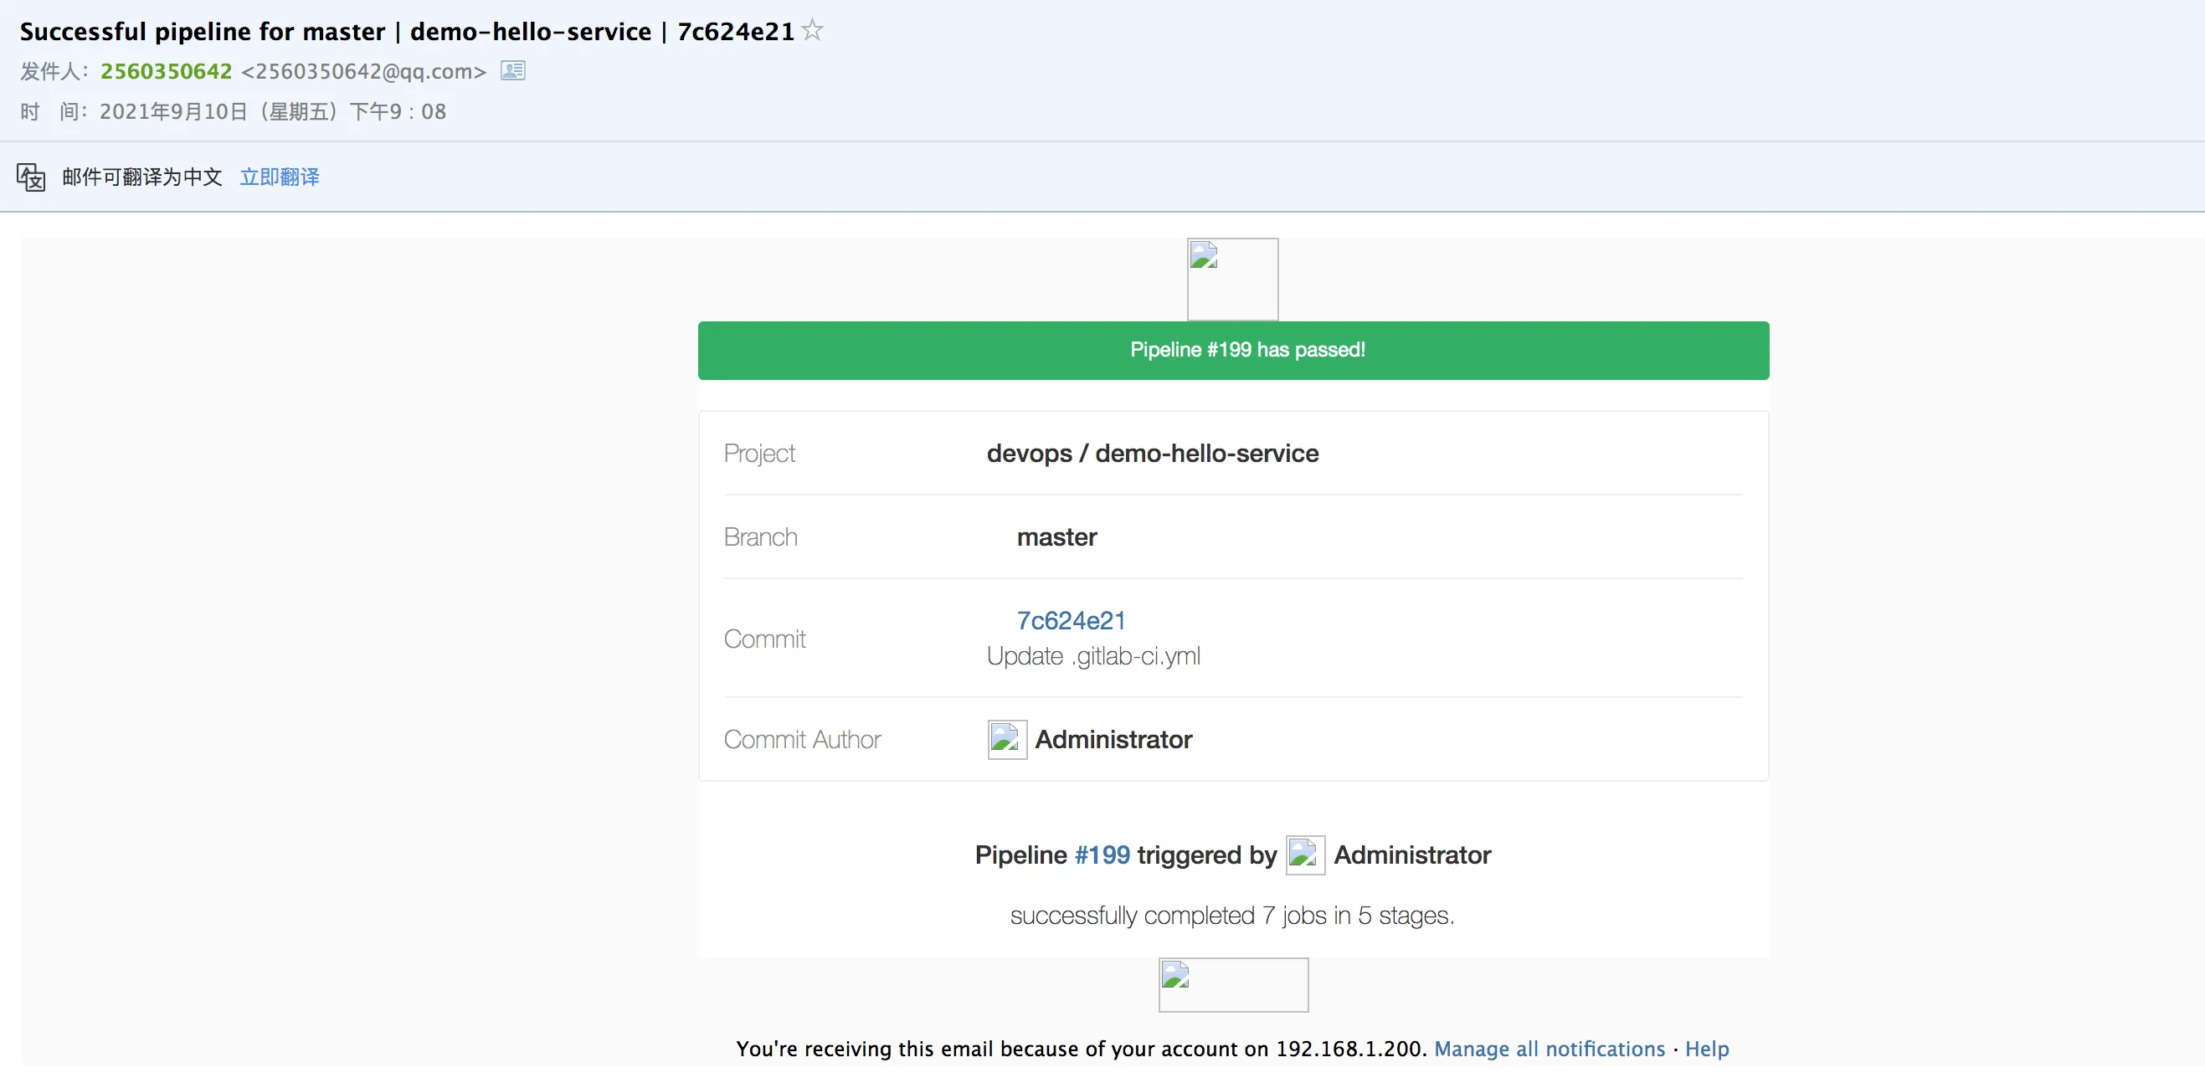This screenshot has width=2205, height=1083.
Task: Click project name devops / demo-hello-service
Action: [x=1152, y=454]
